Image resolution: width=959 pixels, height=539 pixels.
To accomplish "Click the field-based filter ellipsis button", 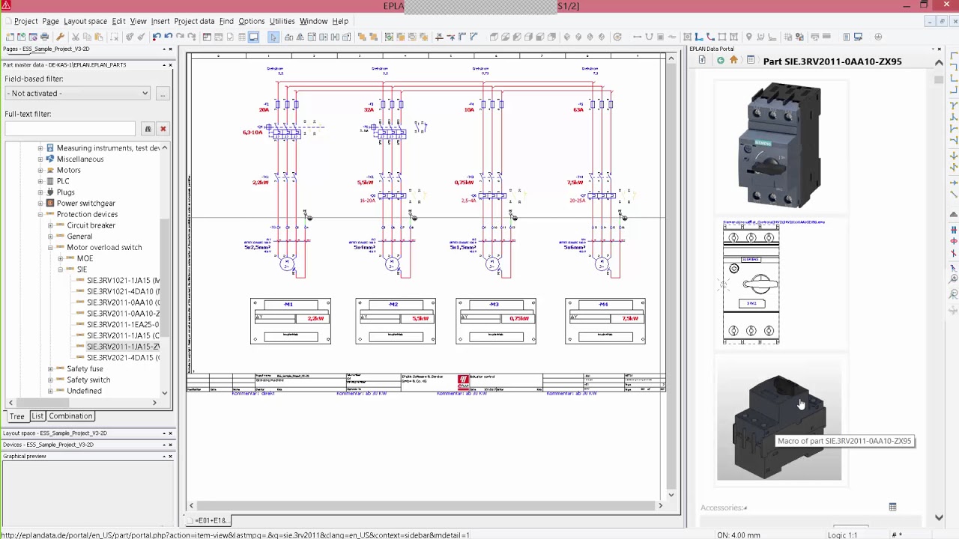I will [162, 94].
